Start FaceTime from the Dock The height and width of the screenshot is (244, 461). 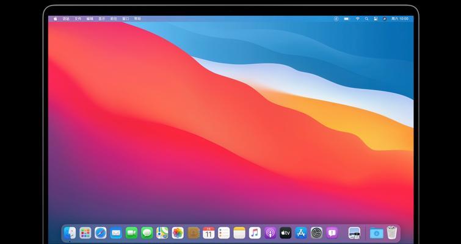pos(131,233)
